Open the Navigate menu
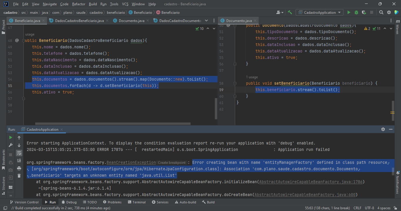 click(x=50, y=4)
